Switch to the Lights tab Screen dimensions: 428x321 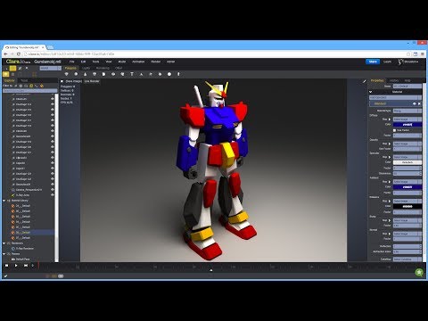(x=86, y=68)
